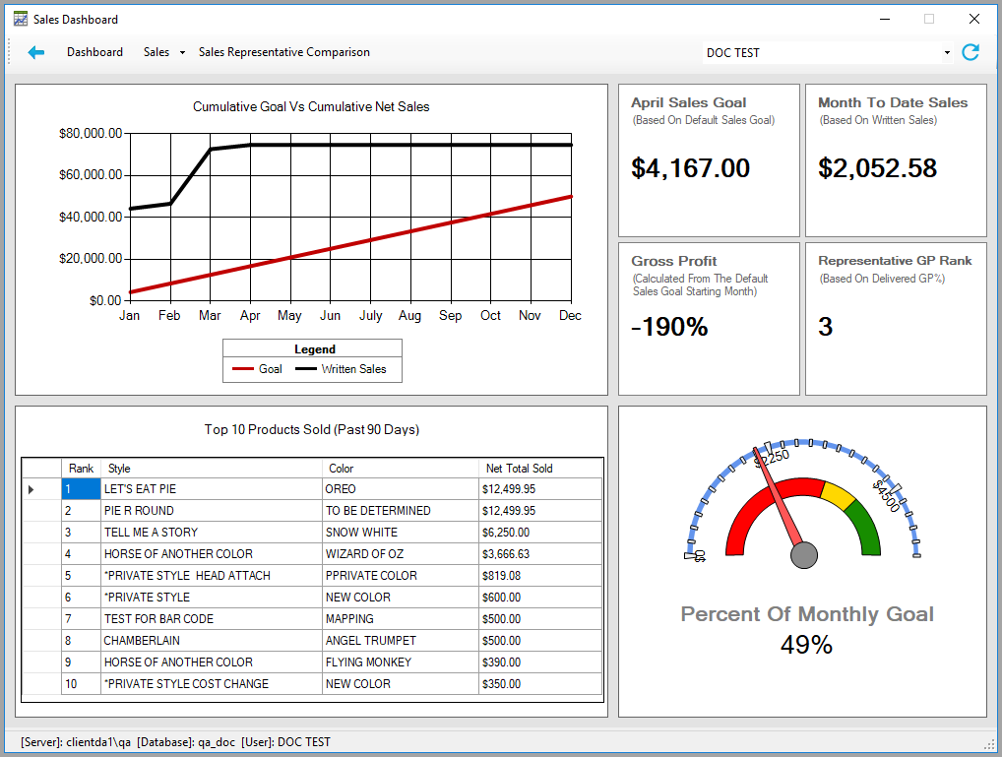Click the Apr axis label on chart
1002x757 pixels.
[x=250, y=315]
